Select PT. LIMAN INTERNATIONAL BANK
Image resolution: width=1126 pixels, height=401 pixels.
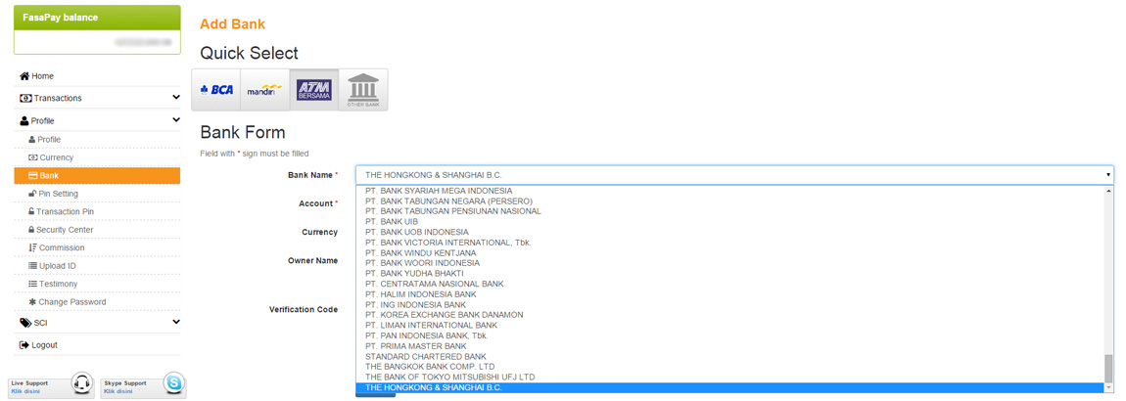pyautogui.click(x=729, y=325)
